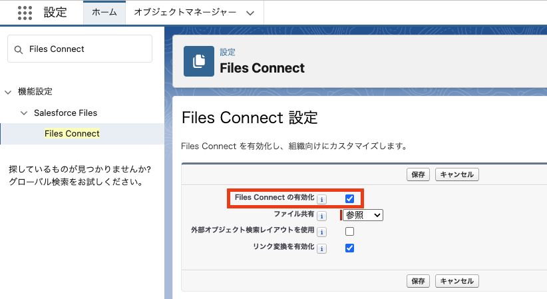Screen dimensions: 547x299
Task: Open the App Launcher grid icon
Action: [x=25, y=13]
